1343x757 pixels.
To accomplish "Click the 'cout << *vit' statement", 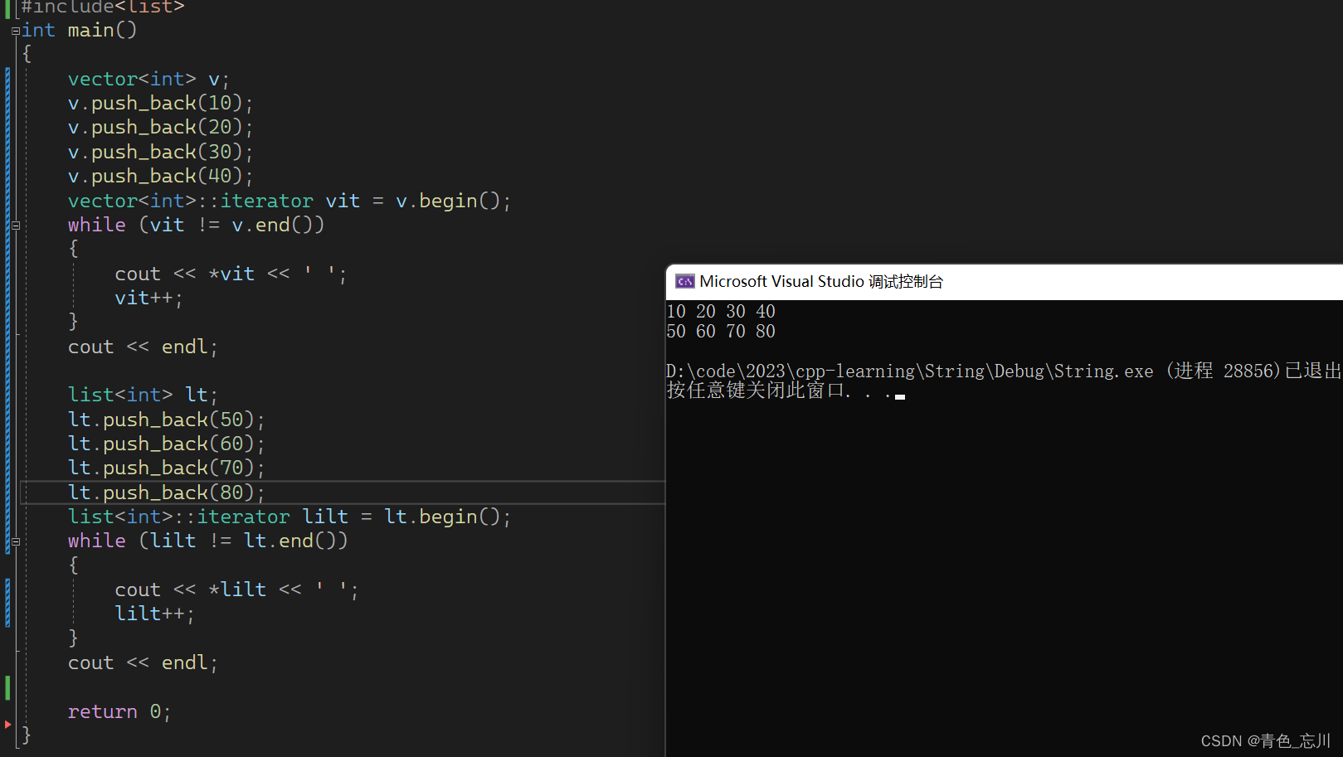I will [x=231, y=274].
